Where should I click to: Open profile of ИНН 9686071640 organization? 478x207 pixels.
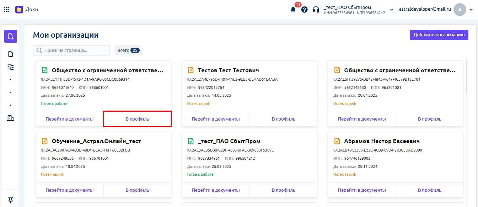[x=138, y=119]
